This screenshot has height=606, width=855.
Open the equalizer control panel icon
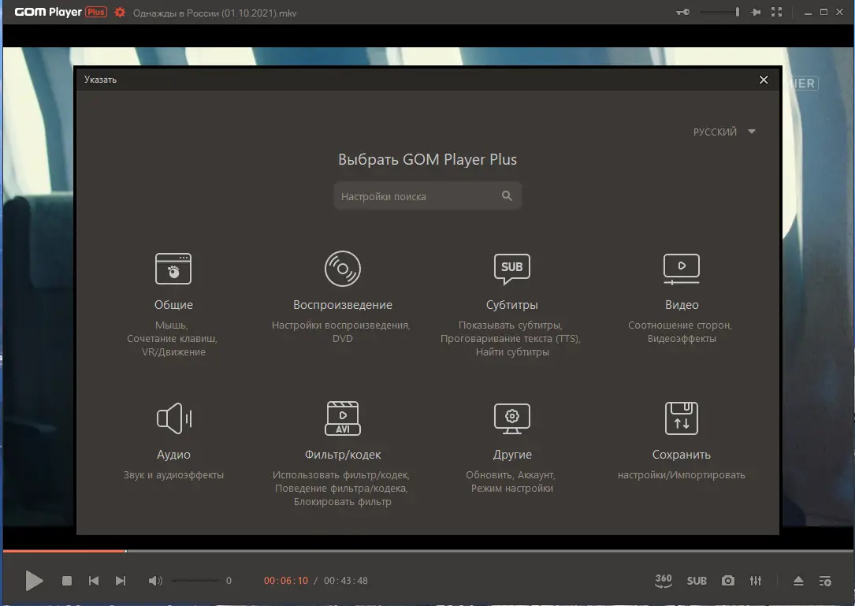pyautogui.click(x=756, y=581)
